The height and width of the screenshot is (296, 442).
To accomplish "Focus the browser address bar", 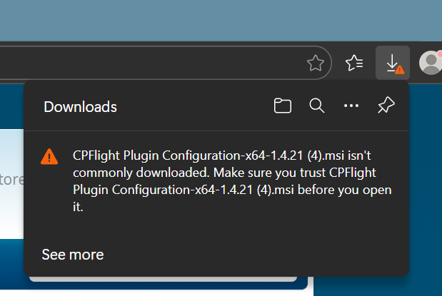I will tap(143, 63).
